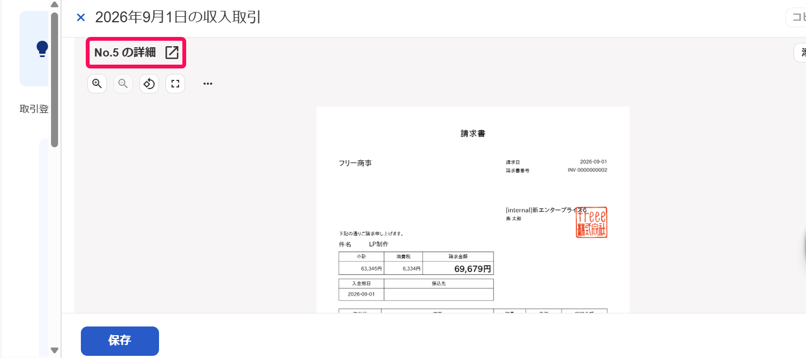Click the left panel scrollbar thumb
Image resolution: width=806 pixels, height=358 pixels.
54,79
